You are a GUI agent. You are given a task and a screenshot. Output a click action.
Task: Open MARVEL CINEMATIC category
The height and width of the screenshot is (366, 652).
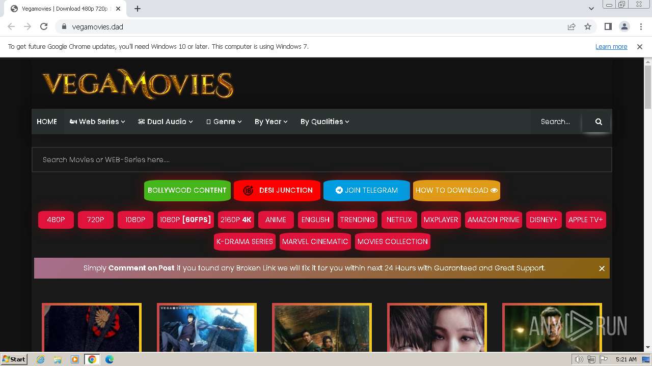(x=315, y=241)
